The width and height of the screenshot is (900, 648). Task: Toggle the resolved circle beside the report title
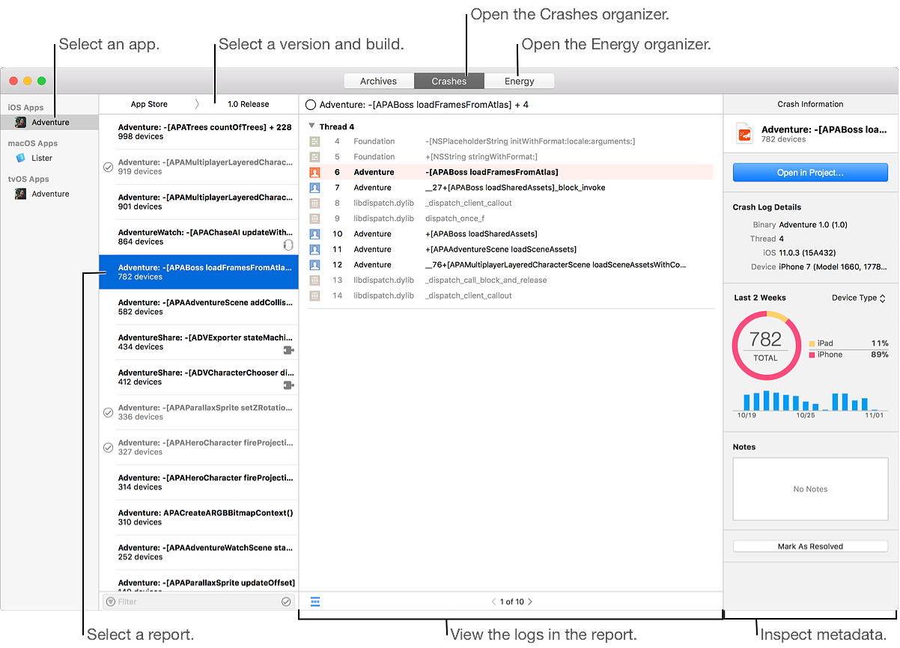click(311, 105)
